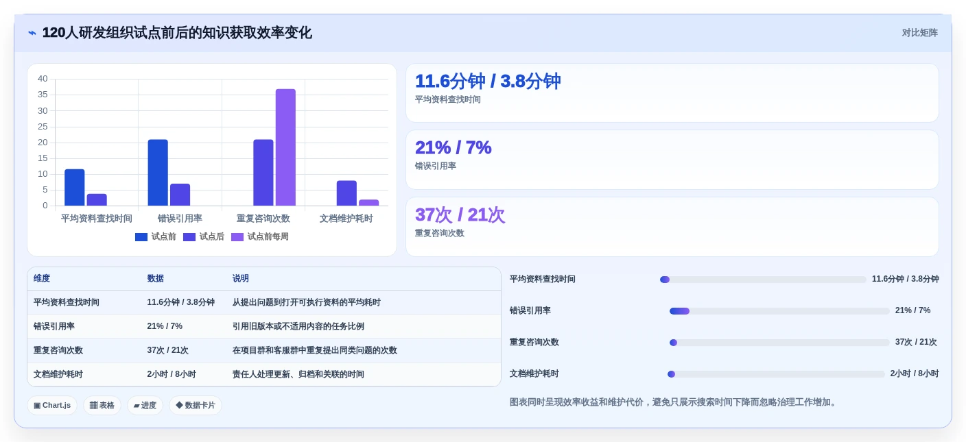This screenshot has height=442, width=966.
Task: Toggle the 试点前 legend series
Action: (x=156, y=236)
